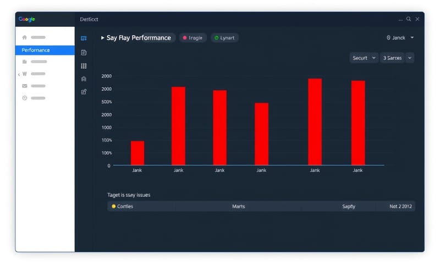Click the Google logo
The image size is (440, 264).
coord(26,19)
